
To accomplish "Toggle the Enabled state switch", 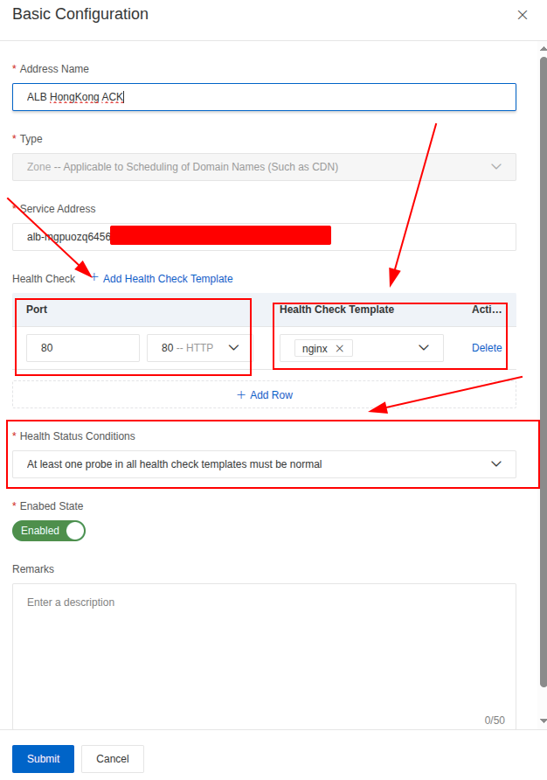I will point(49,531).
